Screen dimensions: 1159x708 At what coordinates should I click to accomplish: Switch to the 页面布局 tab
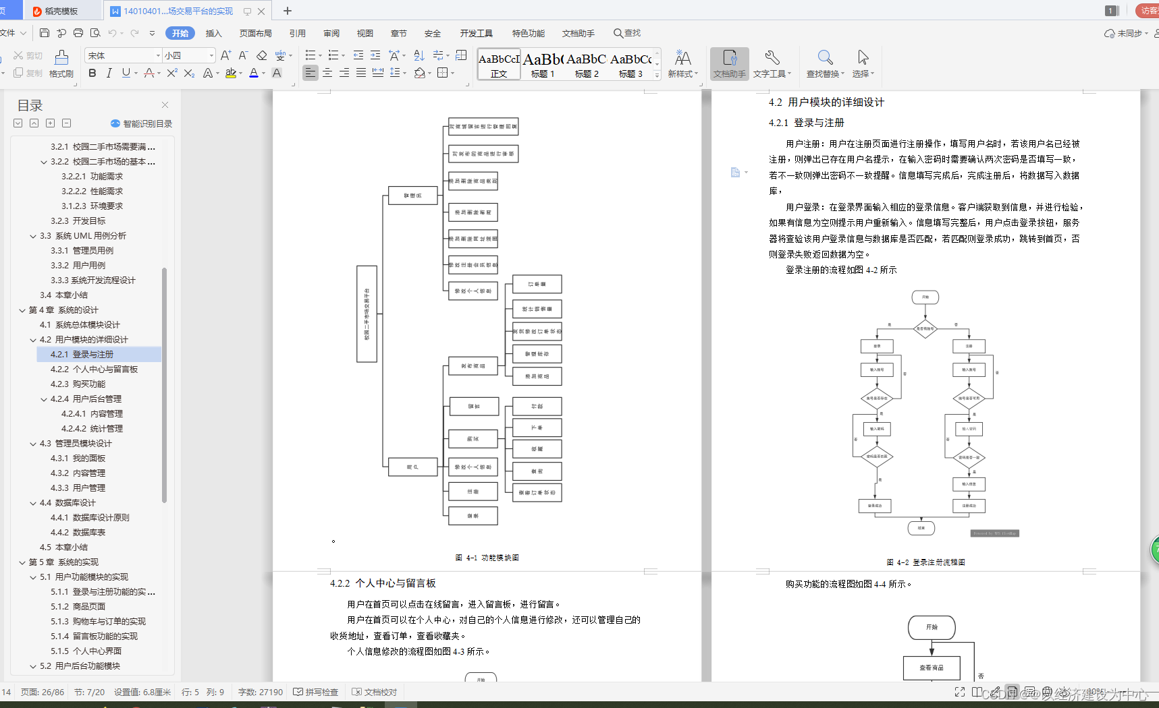tap(256, 33)
